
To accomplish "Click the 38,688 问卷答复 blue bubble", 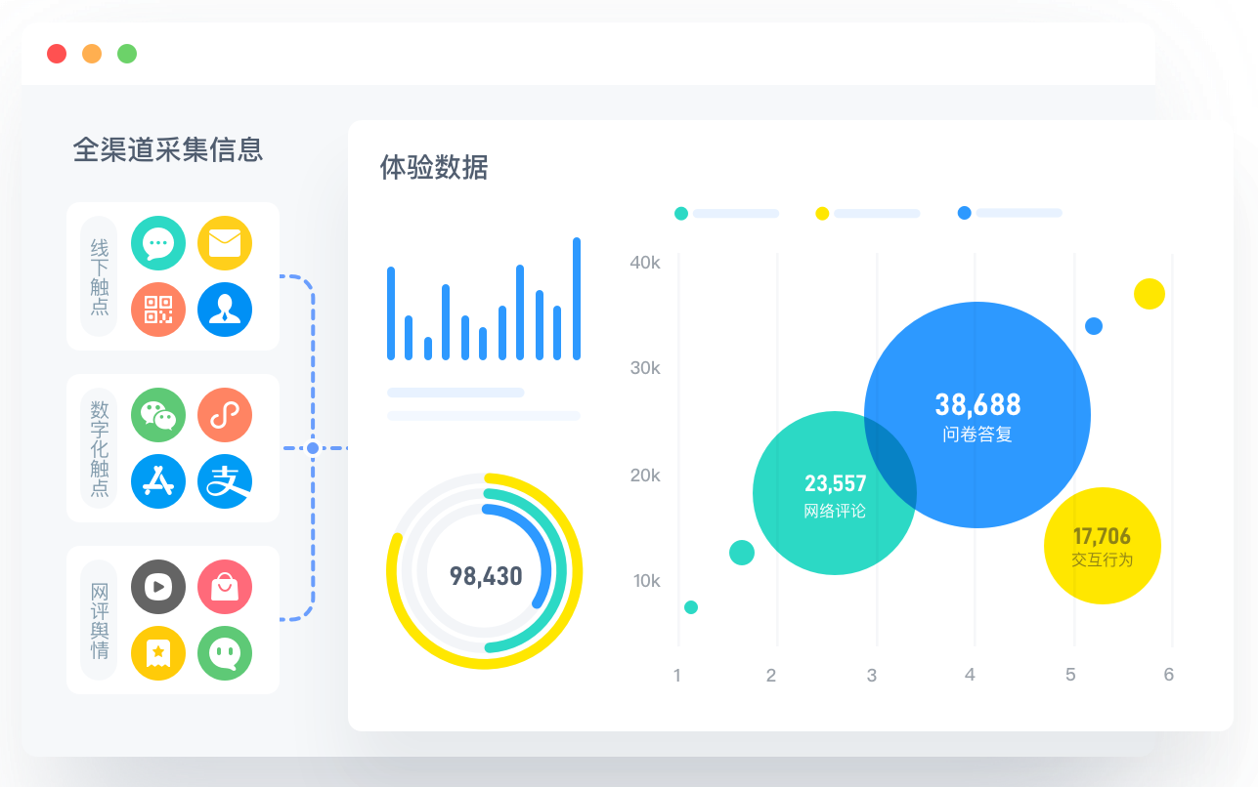I will 977,415.
